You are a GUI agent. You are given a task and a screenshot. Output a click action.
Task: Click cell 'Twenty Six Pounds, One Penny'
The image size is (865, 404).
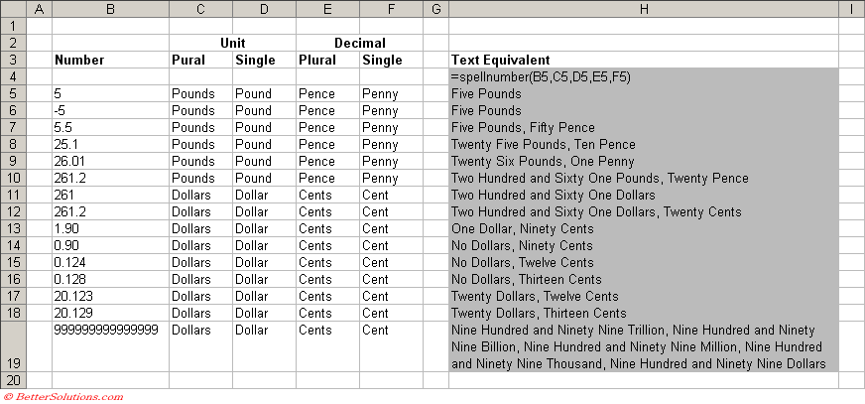pos(643,161)
